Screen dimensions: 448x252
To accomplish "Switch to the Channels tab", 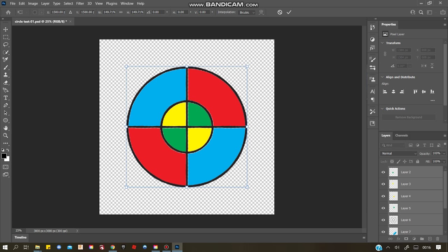I will pos(401,135).
